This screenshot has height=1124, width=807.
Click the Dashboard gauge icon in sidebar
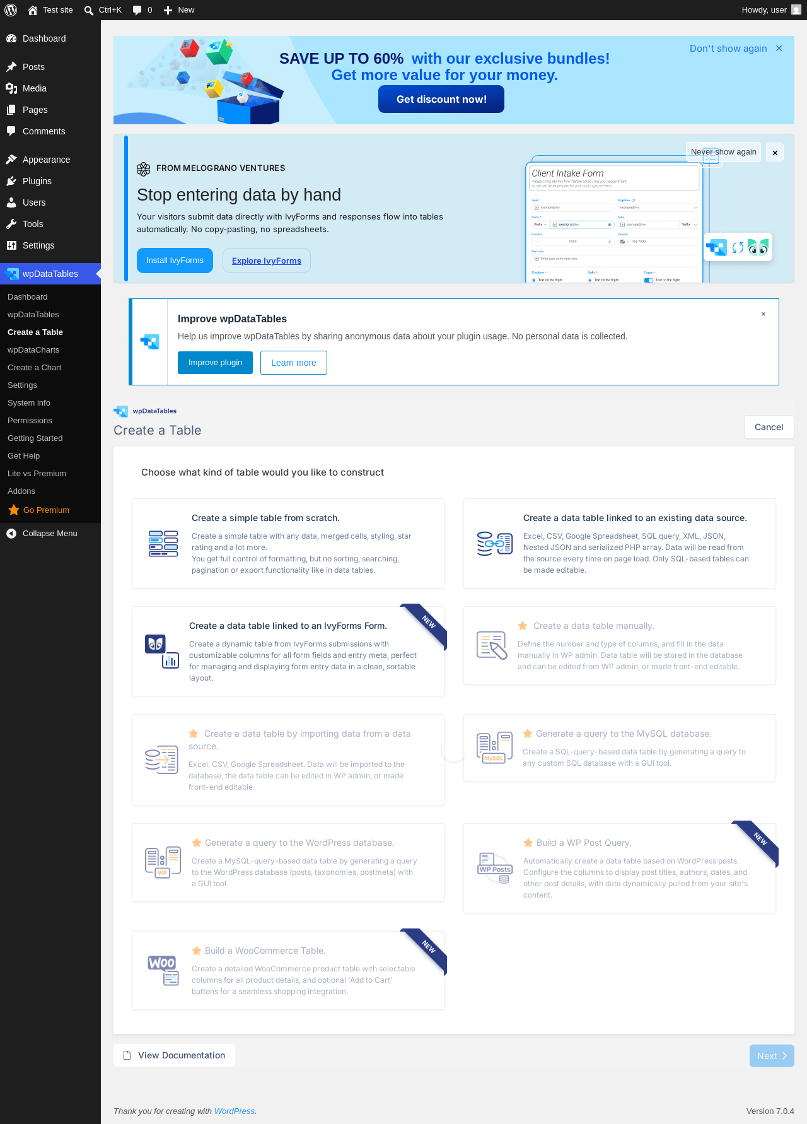coord(11,38)
